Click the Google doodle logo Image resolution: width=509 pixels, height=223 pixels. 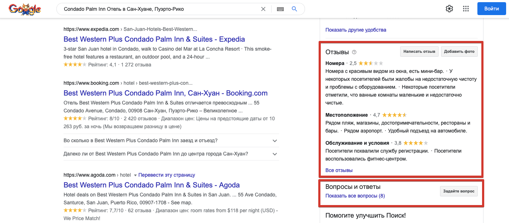(25, 9)
